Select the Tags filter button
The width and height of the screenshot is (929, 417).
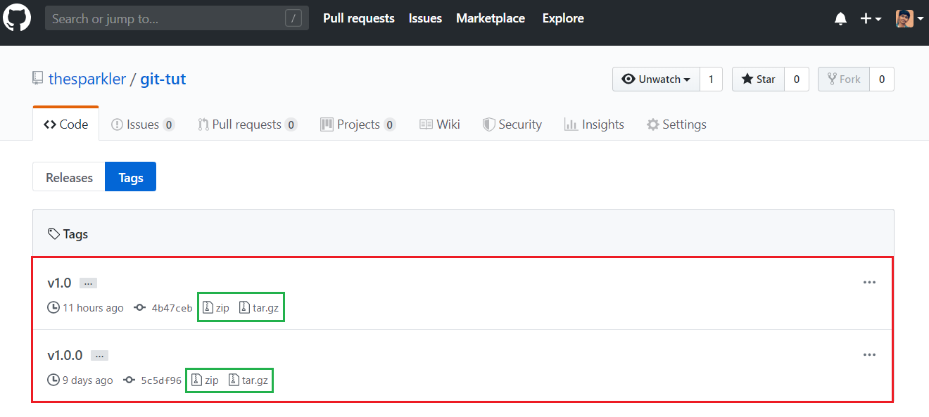pos(130,177)
